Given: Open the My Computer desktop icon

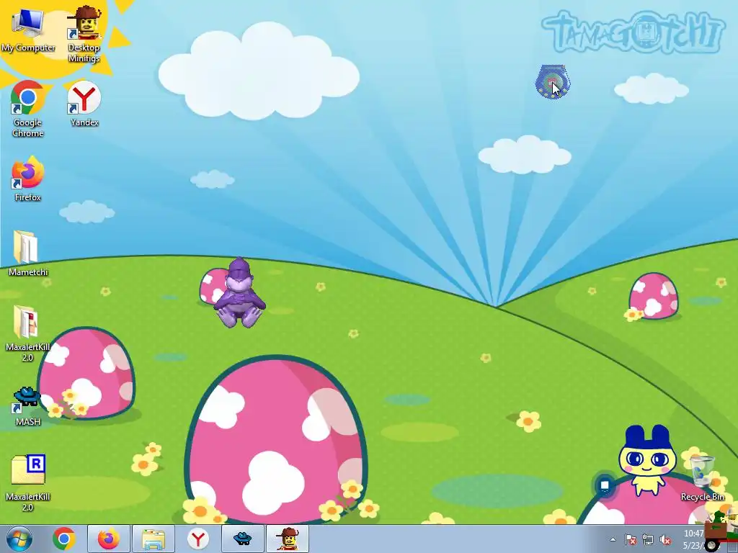Looking at the screenshot, I should (x=28, y=29).
